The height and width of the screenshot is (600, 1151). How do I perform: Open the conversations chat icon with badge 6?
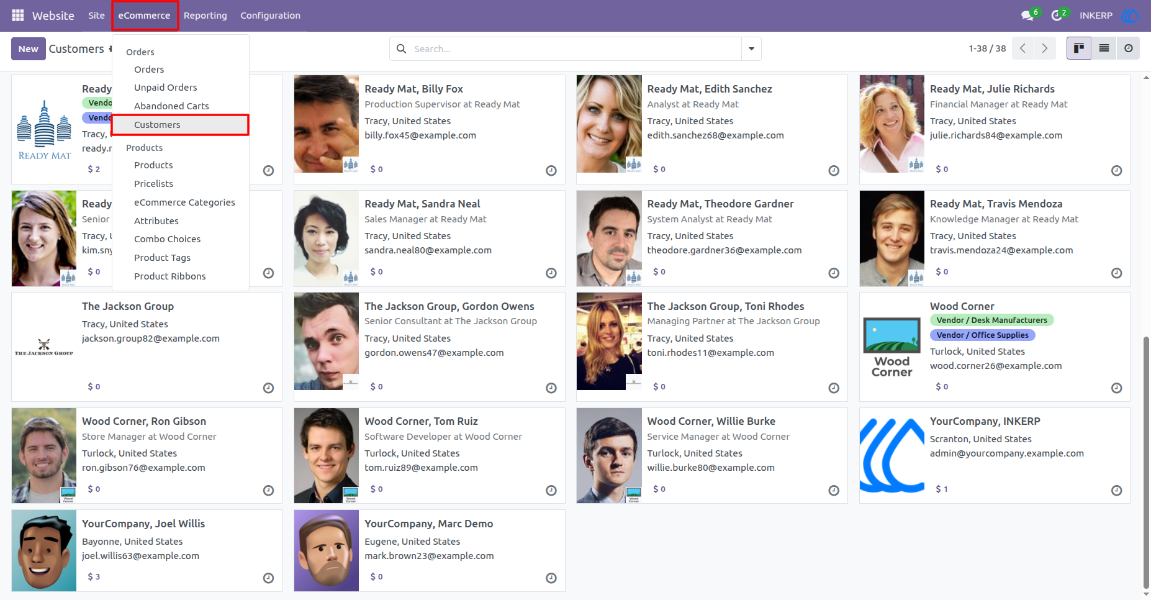click(1029, 16)
